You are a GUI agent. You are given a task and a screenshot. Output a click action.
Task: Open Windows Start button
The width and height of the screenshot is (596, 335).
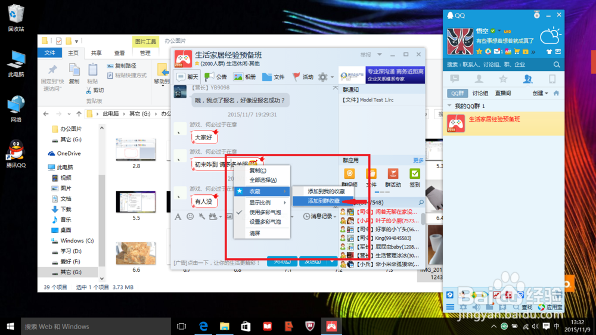point(10,326)
